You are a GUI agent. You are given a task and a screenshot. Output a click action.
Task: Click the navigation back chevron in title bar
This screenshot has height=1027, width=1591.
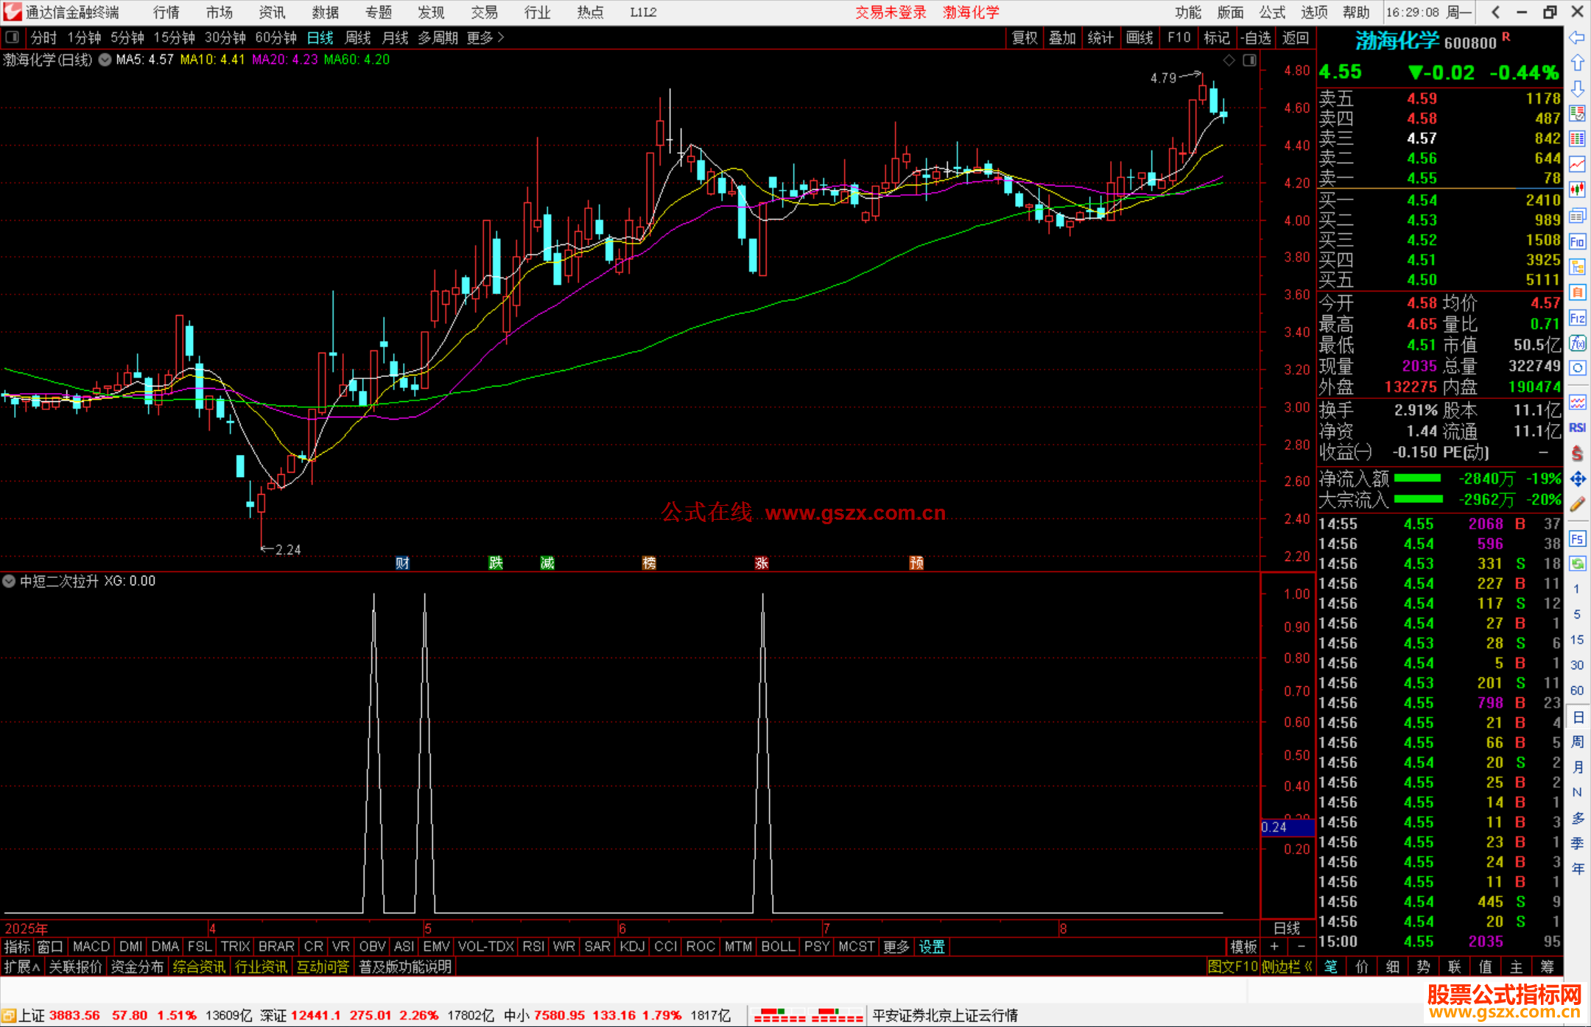(x=1496, y=13)
